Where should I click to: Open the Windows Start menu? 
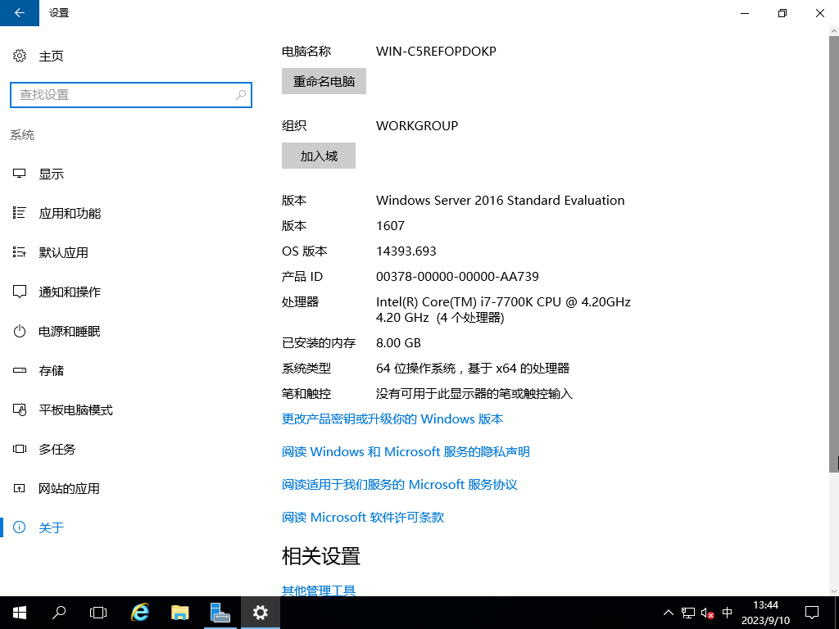pos(20,613)
